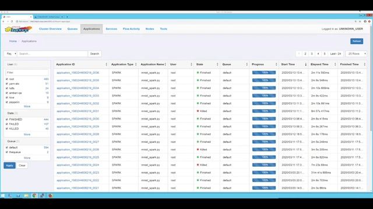Toggle the root user checkbox

(x=6, y=79)
